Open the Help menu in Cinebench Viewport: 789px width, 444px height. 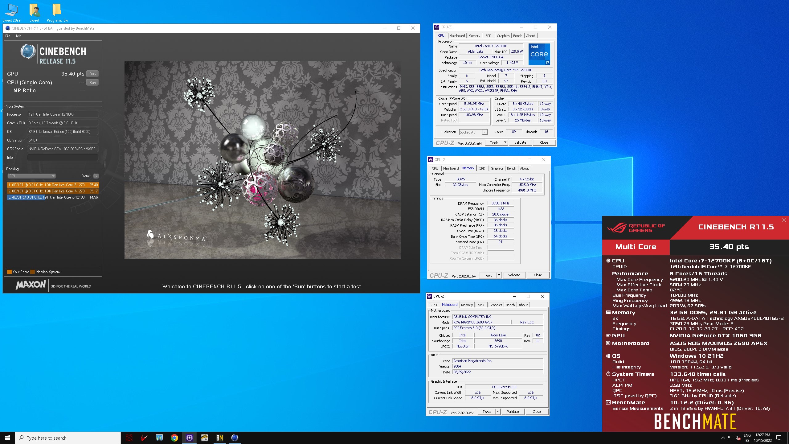[x=18, y=36]
